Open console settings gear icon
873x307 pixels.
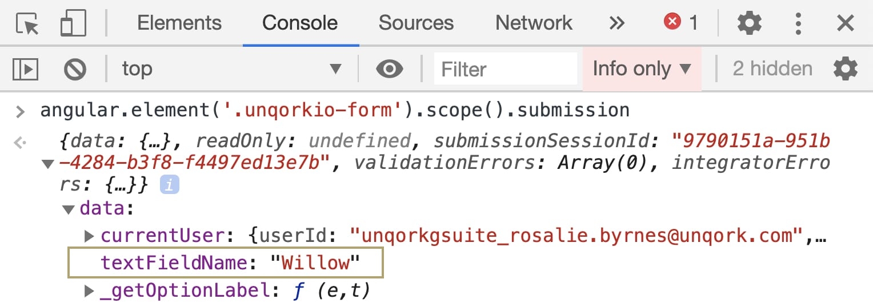[846, 69]
